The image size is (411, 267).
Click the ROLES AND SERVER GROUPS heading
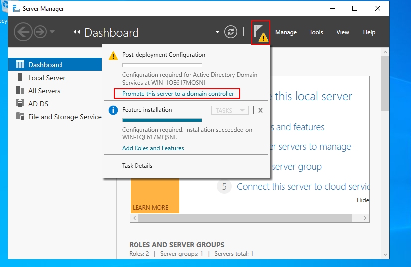(177, 245)
